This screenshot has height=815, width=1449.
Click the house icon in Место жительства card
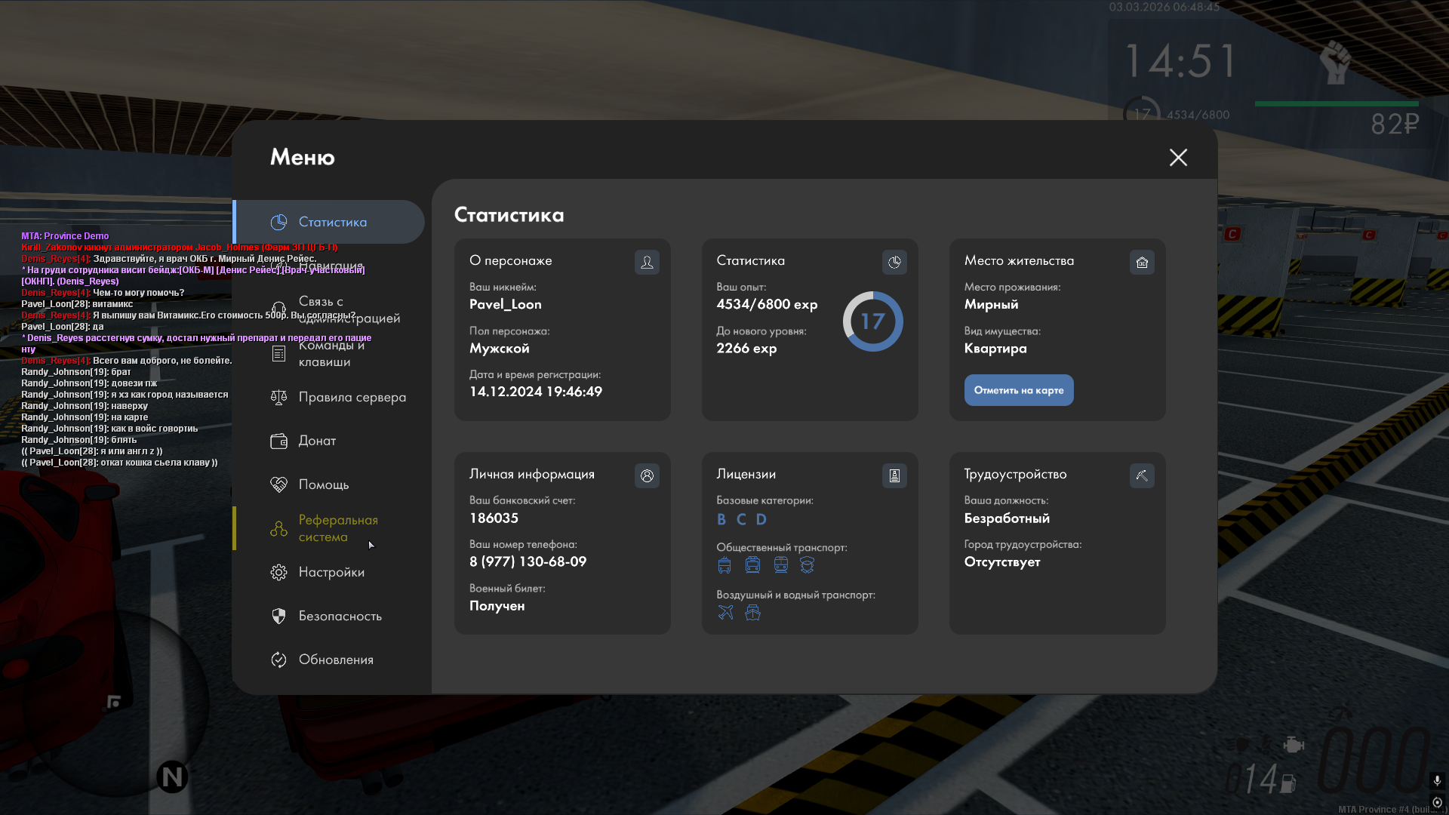point(1142,262)
